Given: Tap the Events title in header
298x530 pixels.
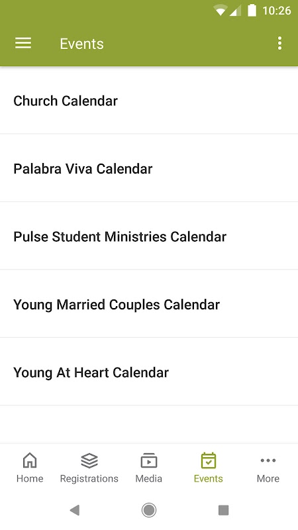Looking at the screenshot, I should (81, 44).
